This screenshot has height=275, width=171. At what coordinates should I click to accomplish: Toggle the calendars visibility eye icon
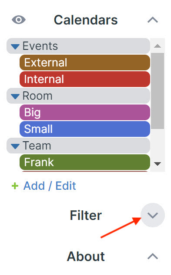19,20
